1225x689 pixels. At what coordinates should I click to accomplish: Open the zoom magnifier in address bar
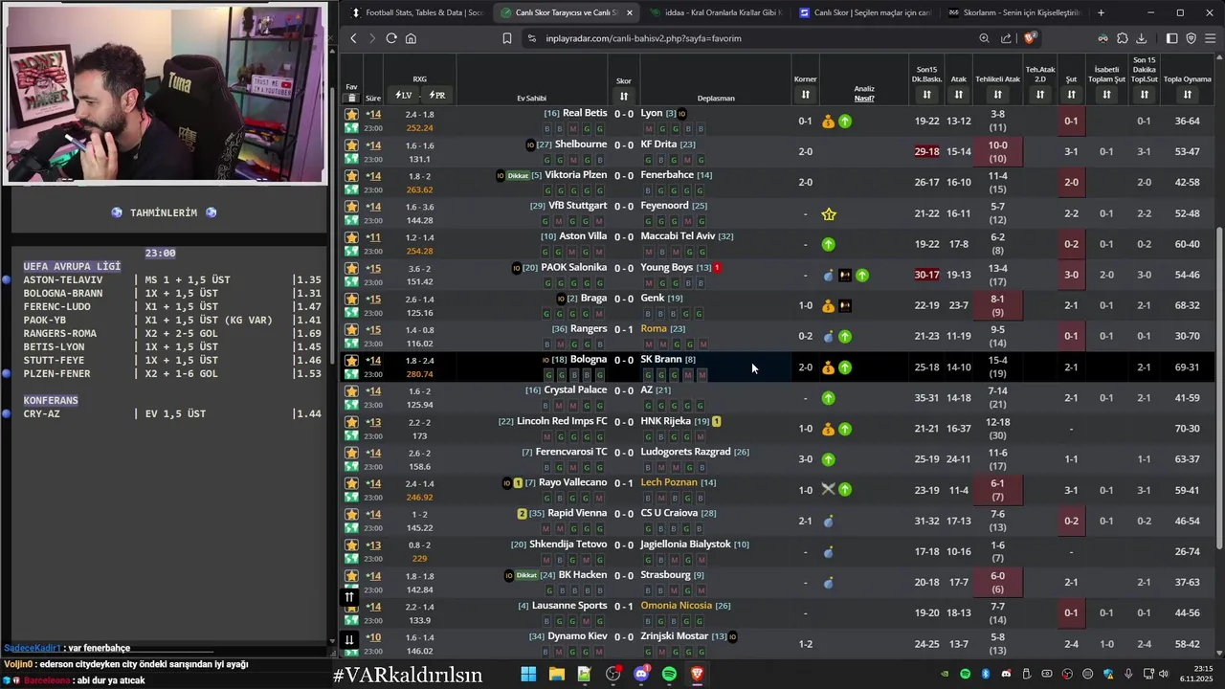[984, 38]
